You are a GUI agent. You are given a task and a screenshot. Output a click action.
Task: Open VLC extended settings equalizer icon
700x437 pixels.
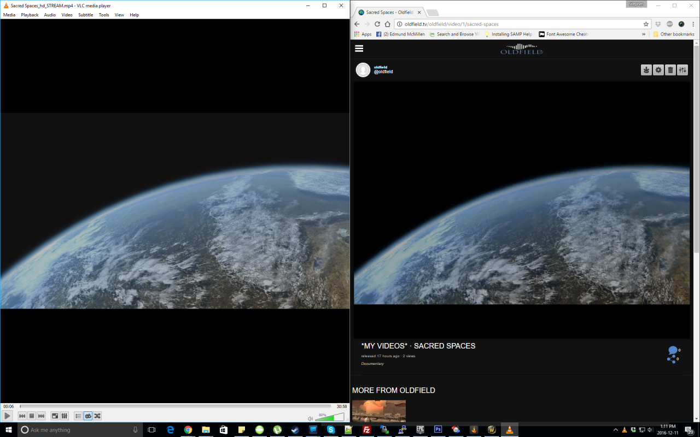pyautogui.click(x=65, y=416)
